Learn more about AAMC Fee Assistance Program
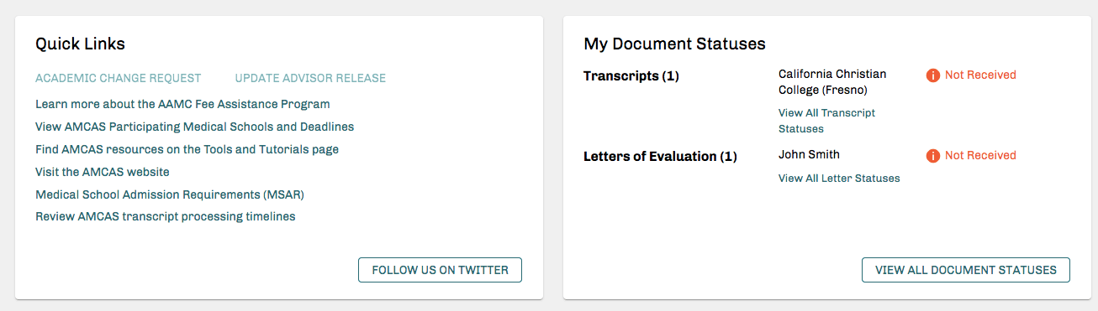Screen dimensions: 1098x311 182,104
